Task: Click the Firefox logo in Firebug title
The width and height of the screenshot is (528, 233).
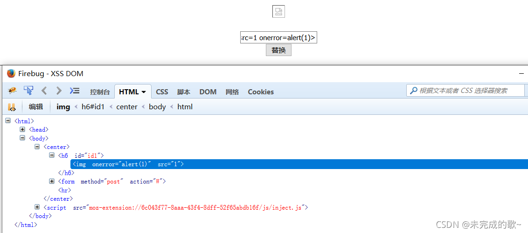Action: coord(11,73)
